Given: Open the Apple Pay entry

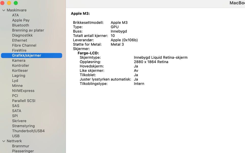Looking at the screenshot, I should pyautogui.click(x=21, y=20).
